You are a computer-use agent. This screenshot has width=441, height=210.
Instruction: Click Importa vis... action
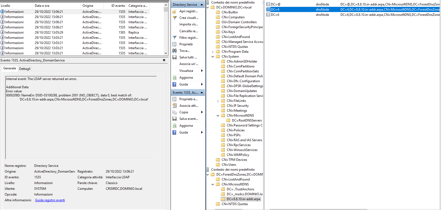pyautogui.click(x=189, y=24)
